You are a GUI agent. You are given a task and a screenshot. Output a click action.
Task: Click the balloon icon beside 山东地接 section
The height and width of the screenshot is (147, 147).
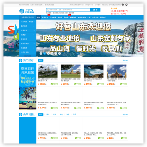point(20,115)
